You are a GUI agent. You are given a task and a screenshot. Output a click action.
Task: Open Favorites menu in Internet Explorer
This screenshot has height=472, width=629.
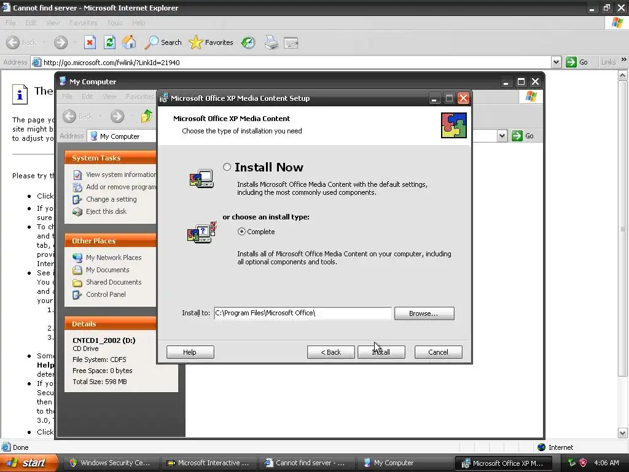pos(84,23)
